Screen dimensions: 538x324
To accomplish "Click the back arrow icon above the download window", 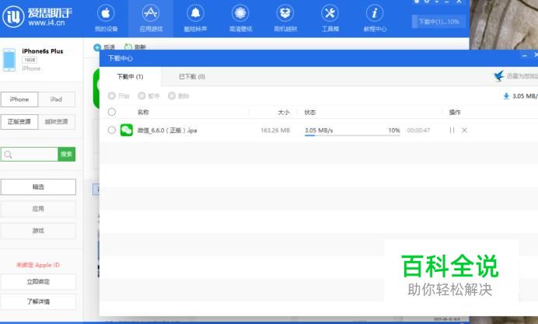I will pos(97,47).
